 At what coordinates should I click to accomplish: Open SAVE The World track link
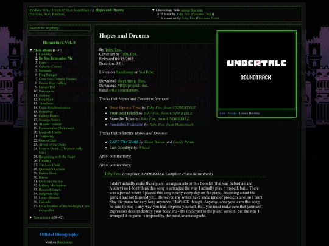pyautogui.click(x=124, y=142)
